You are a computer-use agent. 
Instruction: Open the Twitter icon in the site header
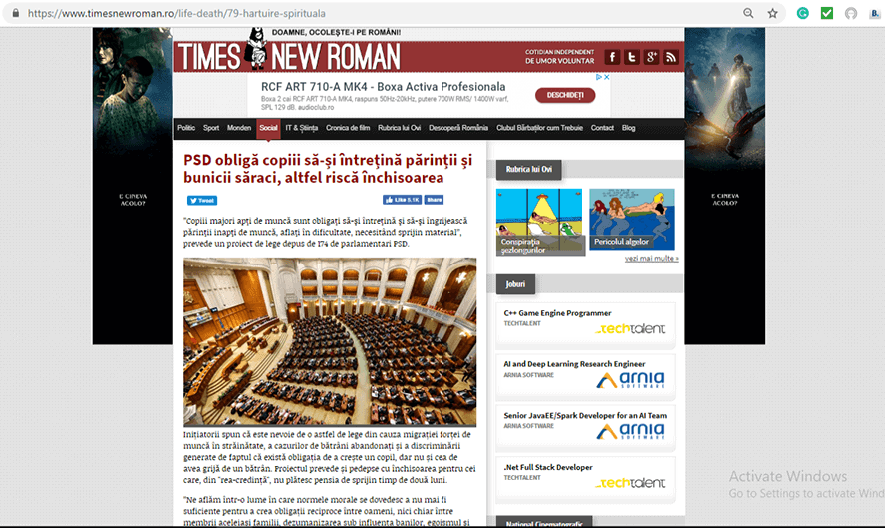(632, 57)
